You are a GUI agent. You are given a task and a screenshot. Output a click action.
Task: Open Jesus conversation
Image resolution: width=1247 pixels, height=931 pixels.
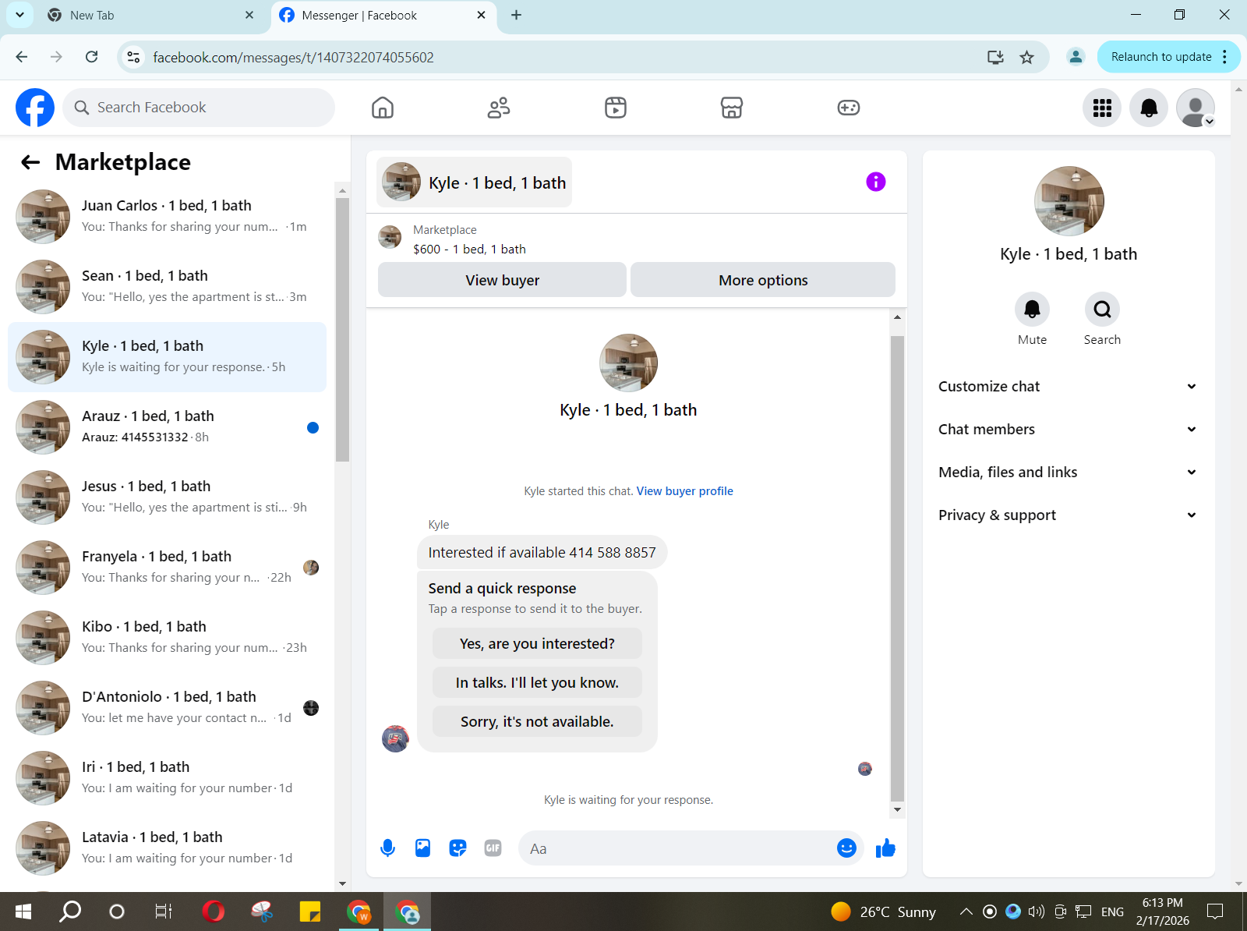[167, 497]
